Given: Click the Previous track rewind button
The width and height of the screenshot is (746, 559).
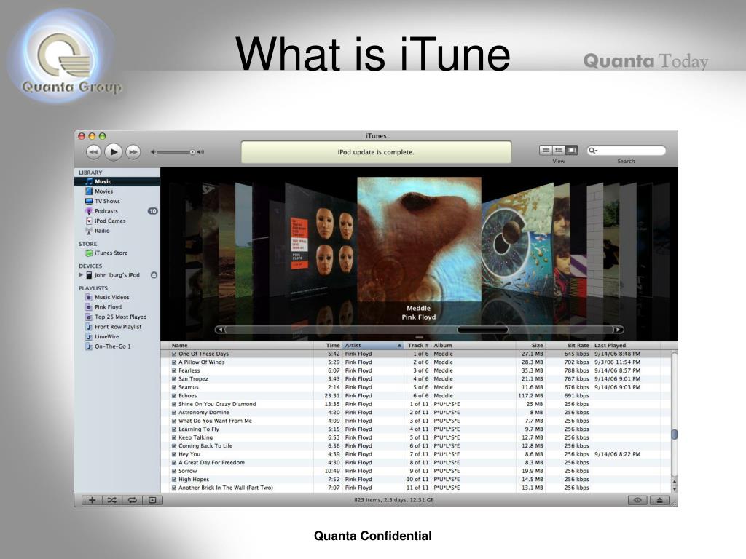Looking at the screenshot, I should [x=93, y=152].
